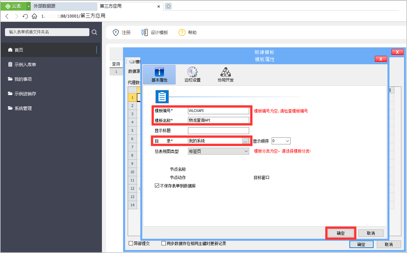Select the 基本属性 tab
Image resolution: width=407 pixels, height=253 pixels.
coord(159,75)
